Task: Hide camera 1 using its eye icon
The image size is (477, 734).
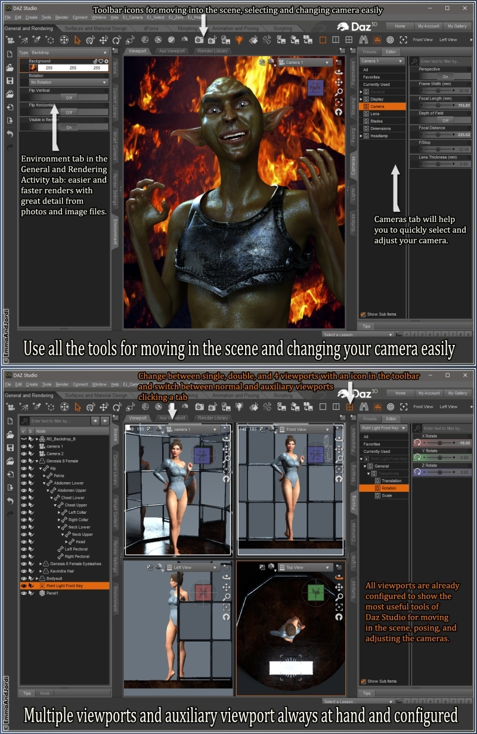Action: [x=23, y=446]
